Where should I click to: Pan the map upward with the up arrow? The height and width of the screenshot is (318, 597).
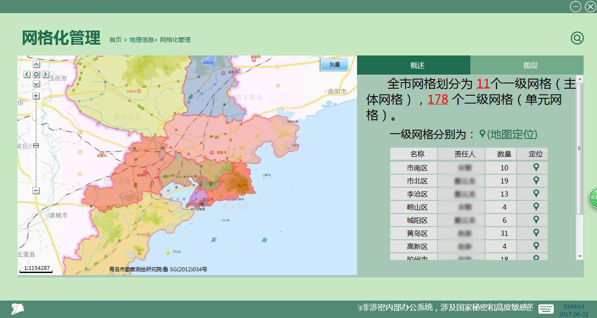36,65
